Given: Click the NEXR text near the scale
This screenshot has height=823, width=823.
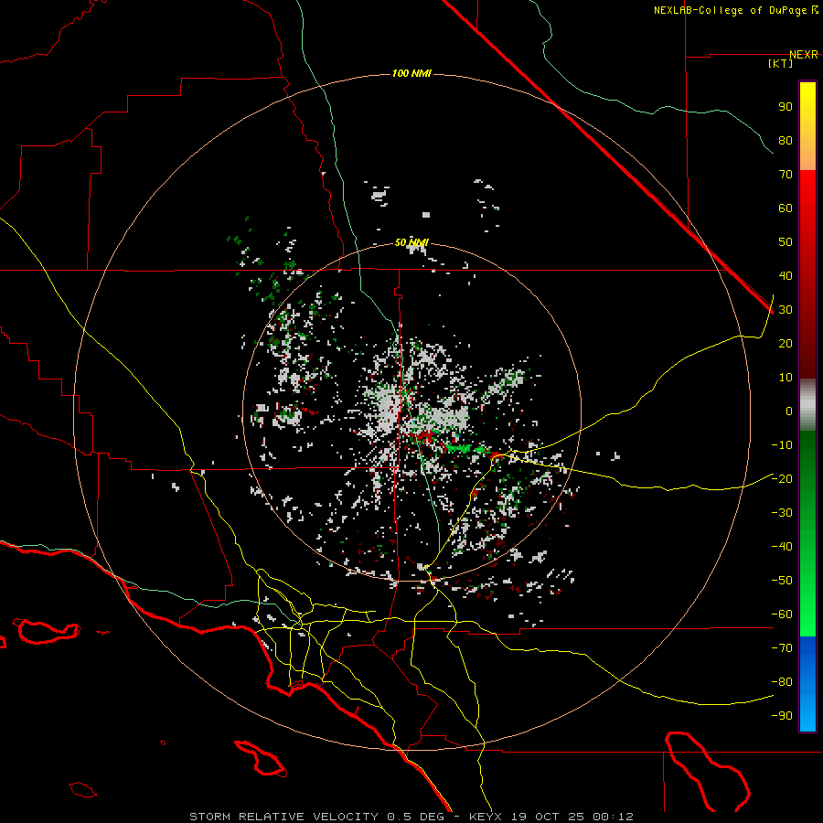Looking at the screenshot, I should click(x=804, y=55).
